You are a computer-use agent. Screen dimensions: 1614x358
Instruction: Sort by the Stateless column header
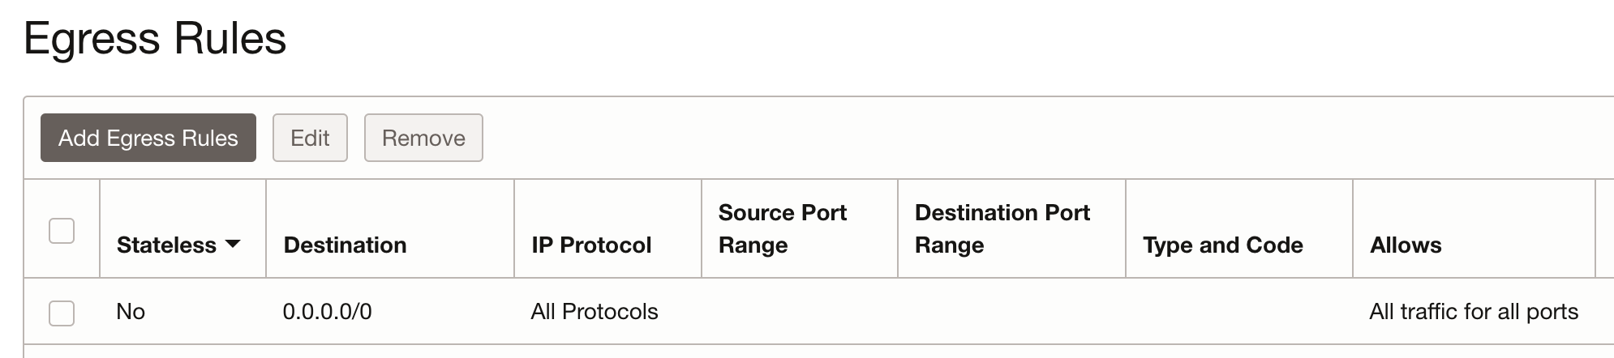pos(167,245)
